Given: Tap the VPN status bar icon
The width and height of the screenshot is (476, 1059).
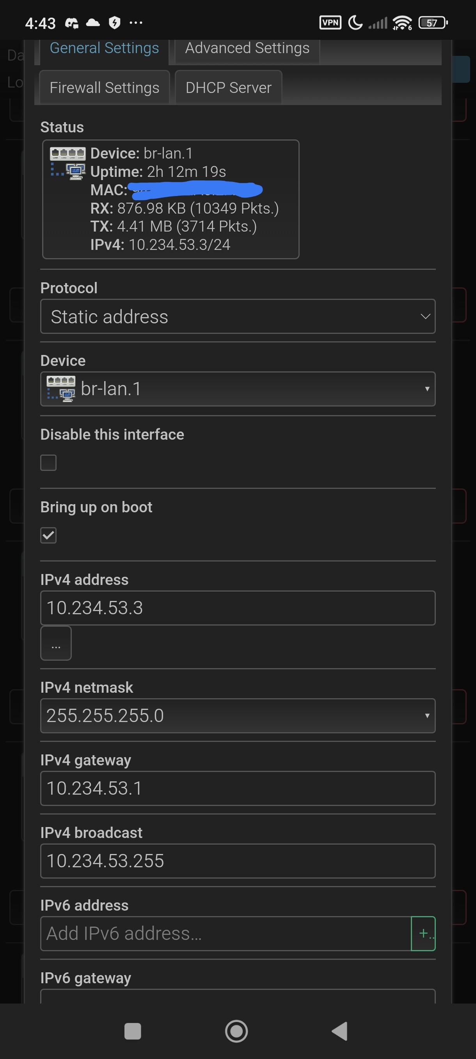Looking at the screenshot, I should pyautogui.click(x=330, y=22).
